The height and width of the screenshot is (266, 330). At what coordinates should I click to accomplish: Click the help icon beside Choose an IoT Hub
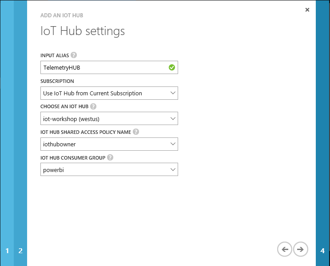click(93, 106)
